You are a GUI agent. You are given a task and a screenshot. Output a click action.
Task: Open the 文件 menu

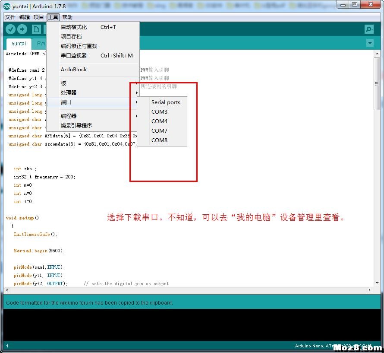pos(10,17)
